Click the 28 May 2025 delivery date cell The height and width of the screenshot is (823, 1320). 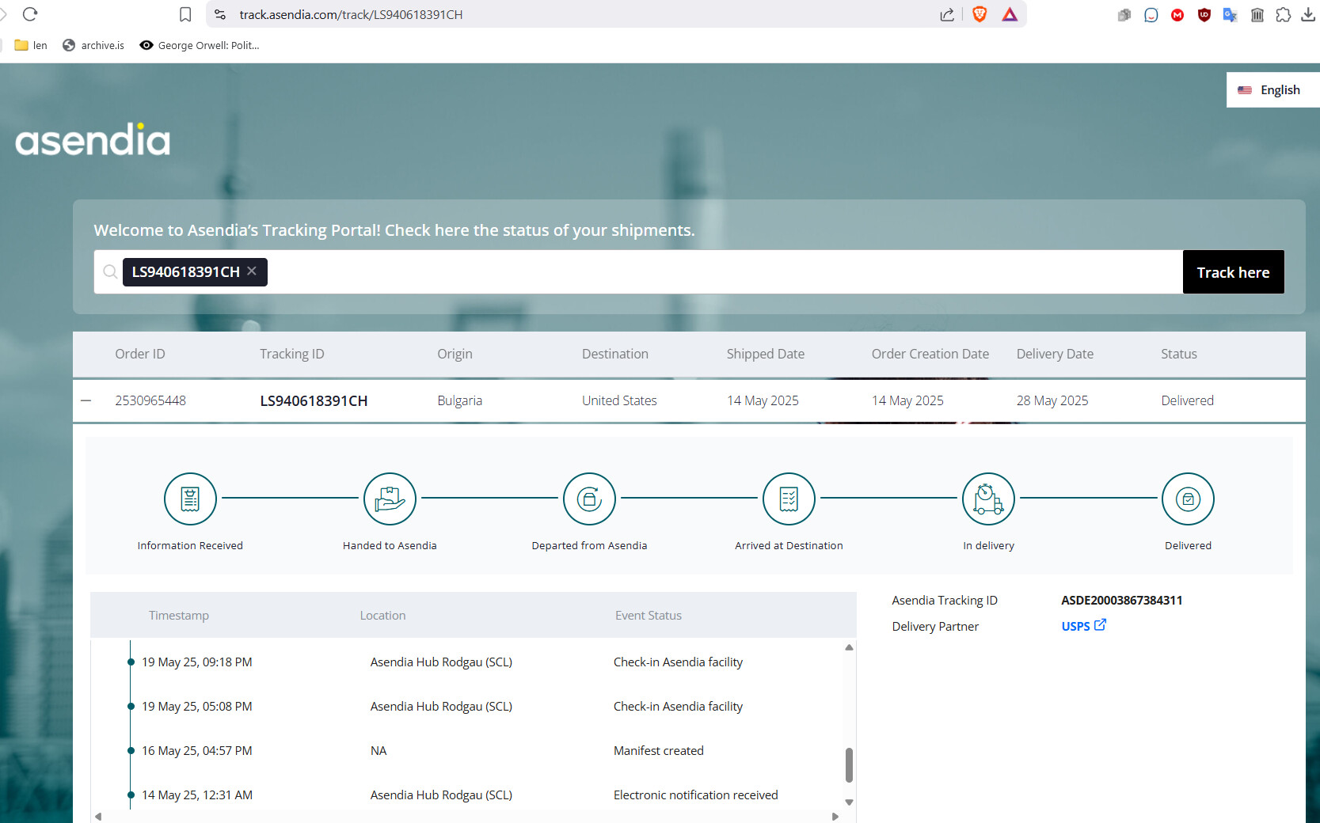[1052, 400]
